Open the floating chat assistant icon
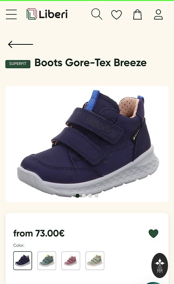Screen dimensions: 174x284 point(160,266)
